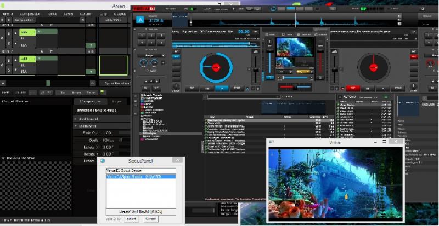Image resolution: width=439 pixels, height=226 pixels.
Task: Click Cancel button in SpoutPanel
Action: [151, 219]
